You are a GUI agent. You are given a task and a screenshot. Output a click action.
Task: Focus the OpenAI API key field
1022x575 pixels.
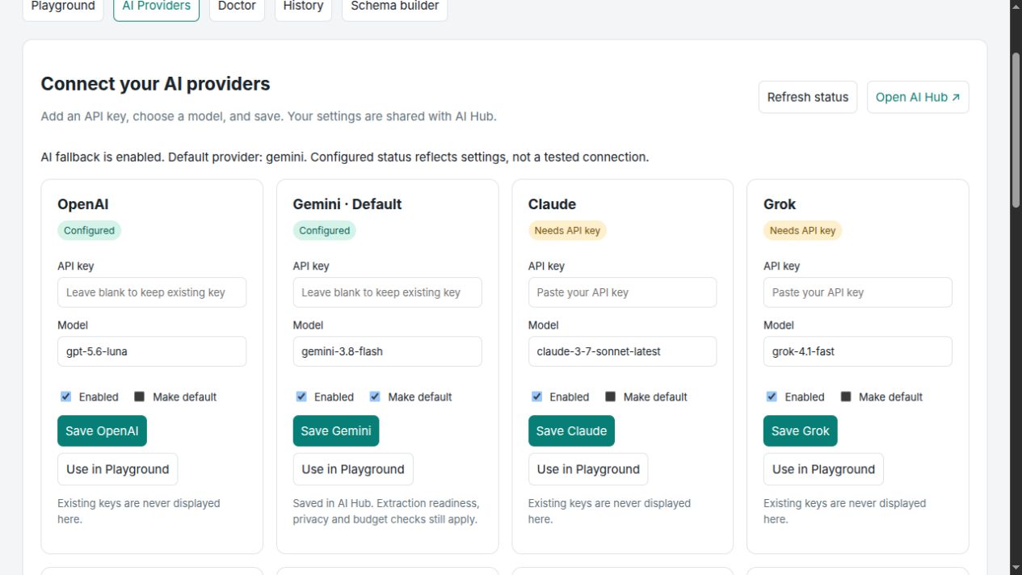click(x=152, y=292)
